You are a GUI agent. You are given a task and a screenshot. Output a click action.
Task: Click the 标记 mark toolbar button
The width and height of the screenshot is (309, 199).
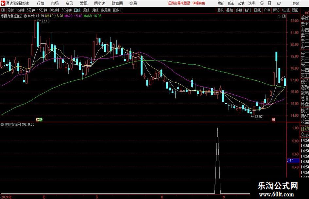pos(276,10)
